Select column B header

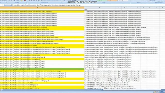pos(100,7)
